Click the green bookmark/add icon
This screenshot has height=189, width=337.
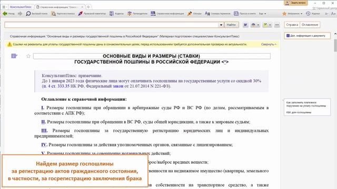click(x=265, y=25)
